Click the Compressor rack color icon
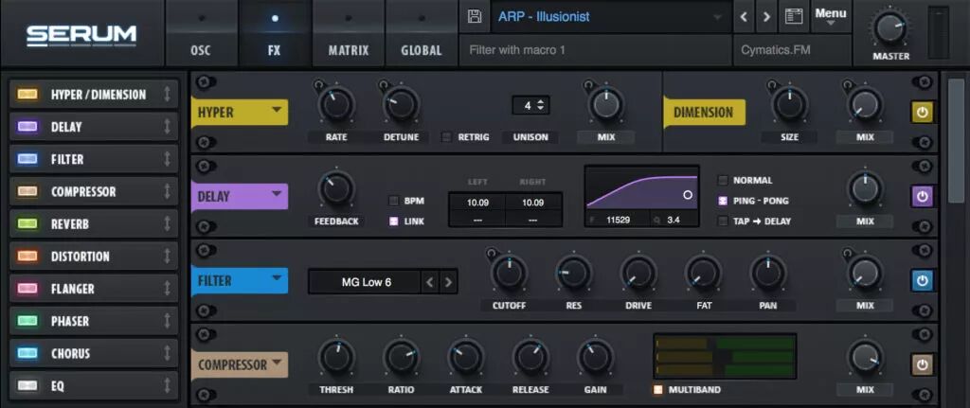The width and height of the screenshot is (970, 408). (x=27, y=191)
